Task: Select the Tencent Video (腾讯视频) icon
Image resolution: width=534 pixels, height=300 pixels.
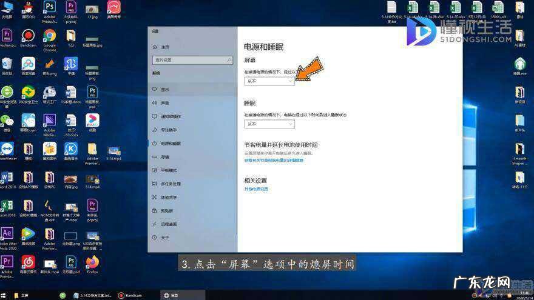Action: point(29,236)
